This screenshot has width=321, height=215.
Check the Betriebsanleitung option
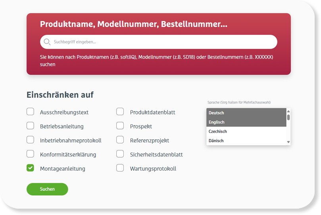tap(30, 126)
